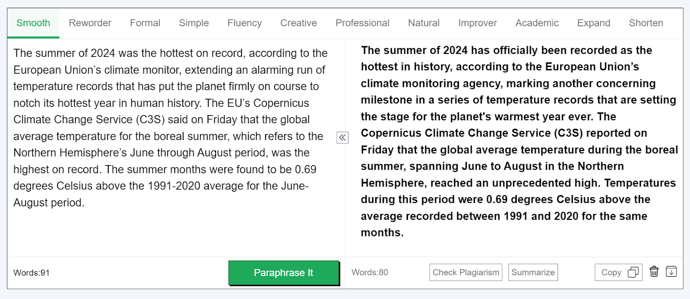Switch to Fluency mode
The width and height of the screenshot is (690, 299).
(x=245, y=23)
